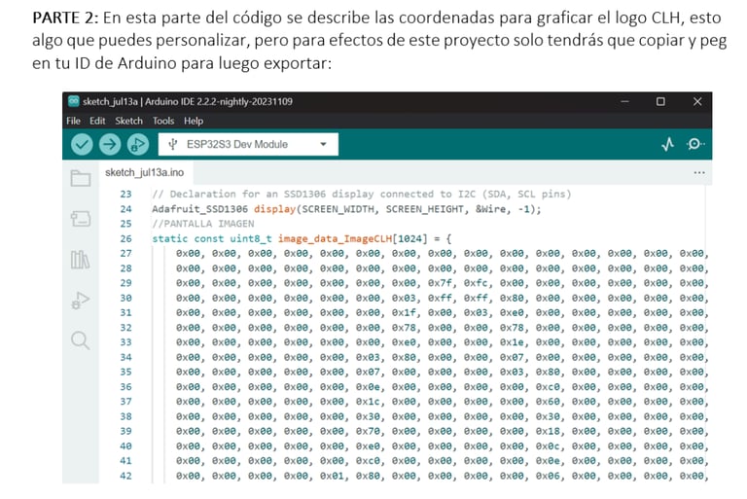Click the image_data_ImageCLH array name

(x=335, y=238)
